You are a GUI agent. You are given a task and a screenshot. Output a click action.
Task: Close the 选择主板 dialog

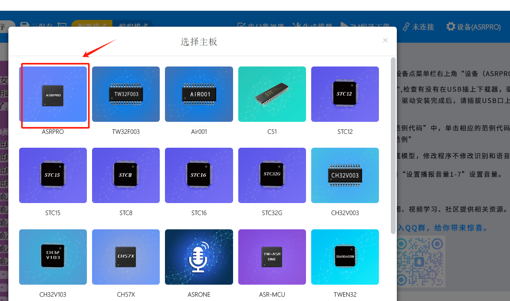pyautogui.click(x=385, y=40)
